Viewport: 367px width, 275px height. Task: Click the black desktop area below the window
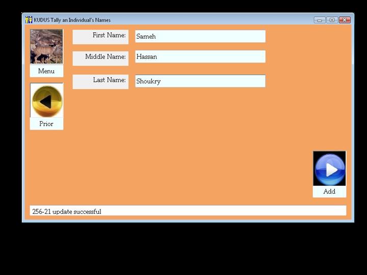(183, 250)
